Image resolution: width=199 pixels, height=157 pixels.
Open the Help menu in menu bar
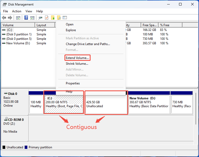39,11
